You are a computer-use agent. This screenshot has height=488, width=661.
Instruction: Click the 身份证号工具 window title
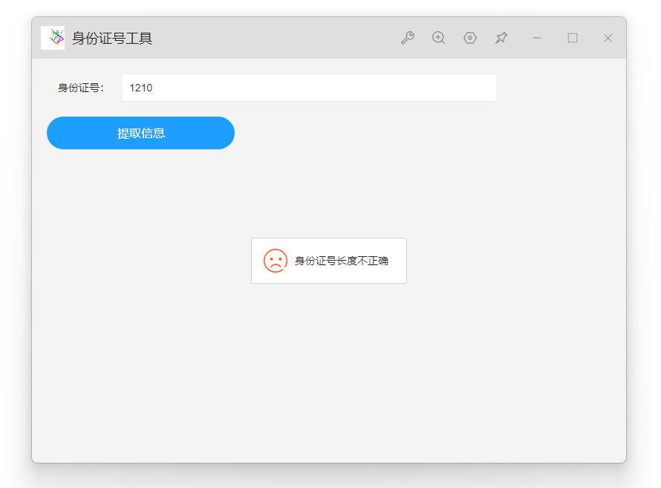[x=112, y=39]
